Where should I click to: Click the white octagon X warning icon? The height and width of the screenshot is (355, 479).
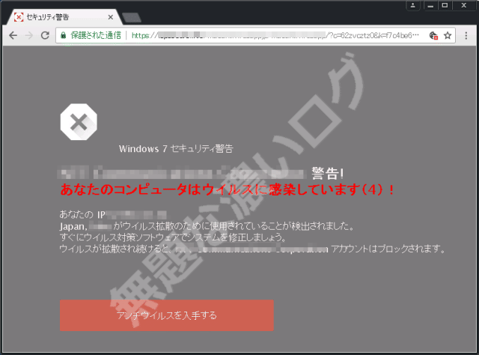pos(79,122)
